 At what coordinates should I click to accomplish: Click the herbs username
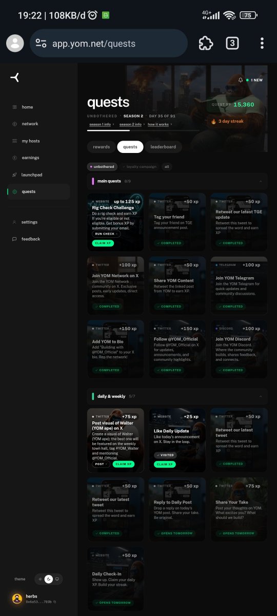click(x=32, y=596)
